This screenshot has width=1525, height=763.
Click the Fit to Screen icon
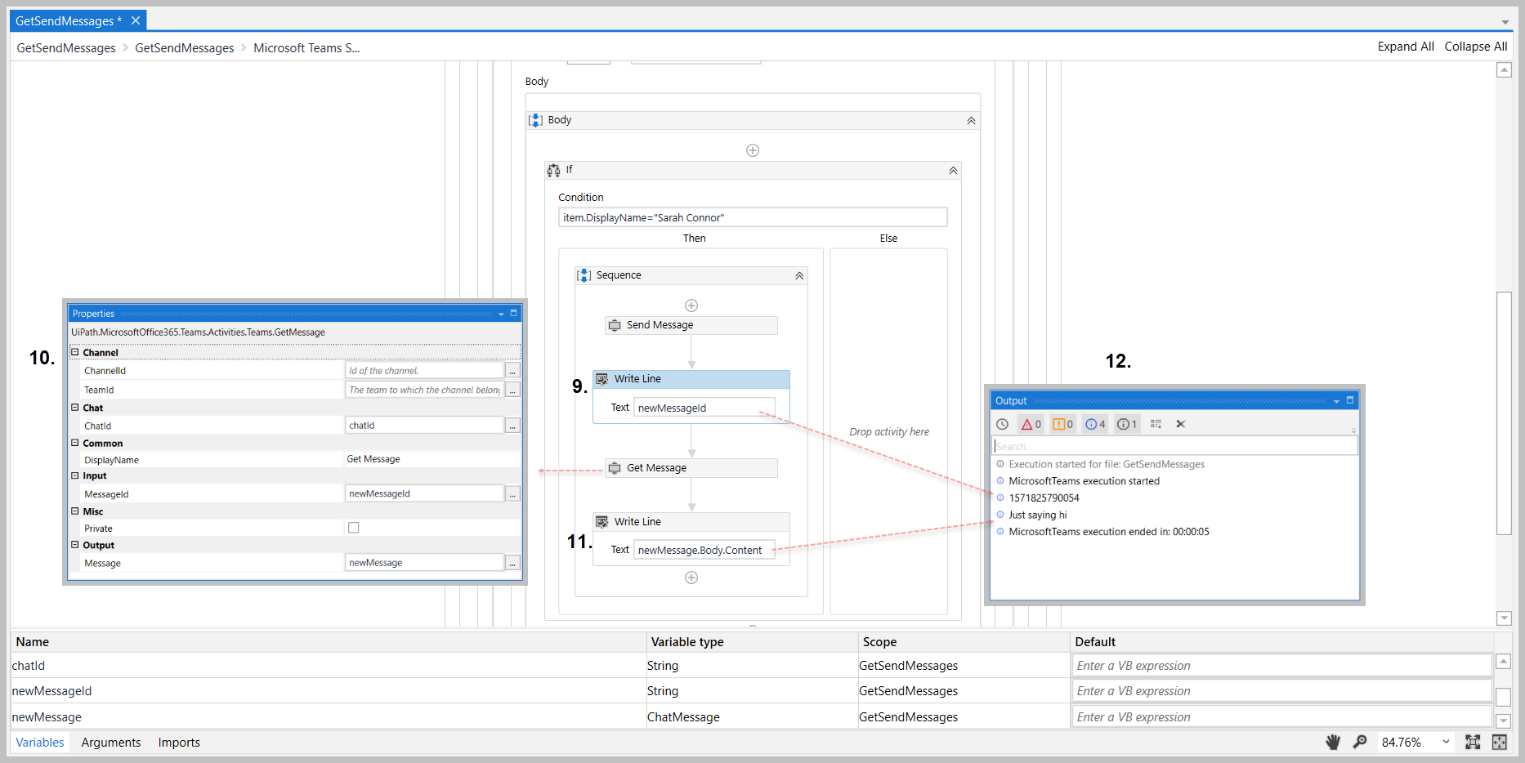coord(1473,742)
